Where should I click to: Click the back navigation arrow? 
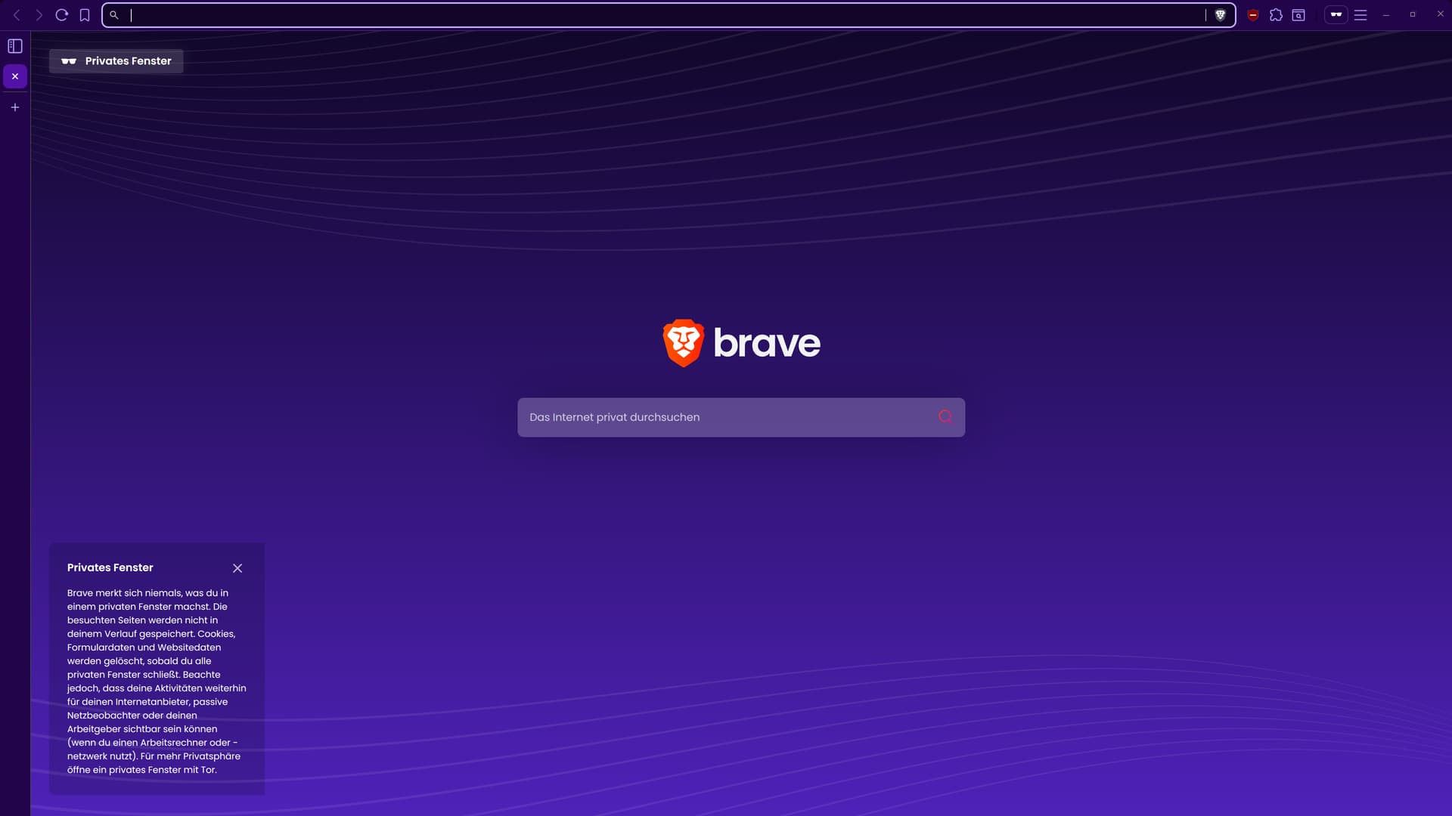pyautogui.click(x=17, y=15)
